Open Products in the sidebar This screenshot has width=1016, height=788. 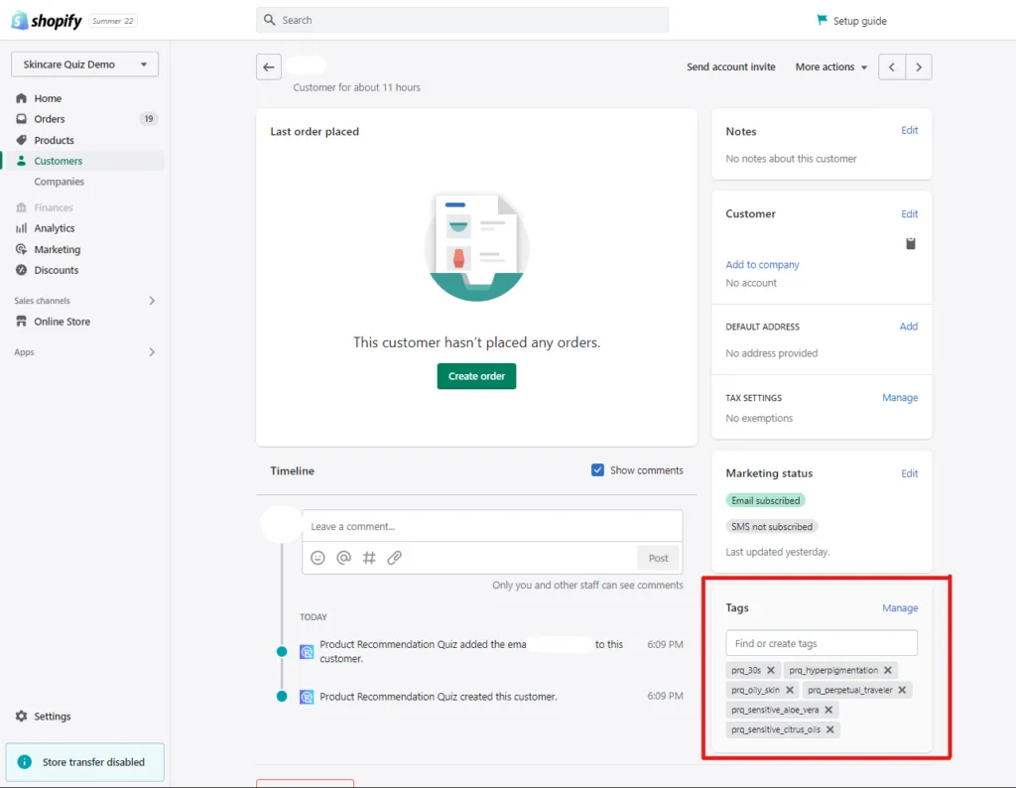pos(54,140)
